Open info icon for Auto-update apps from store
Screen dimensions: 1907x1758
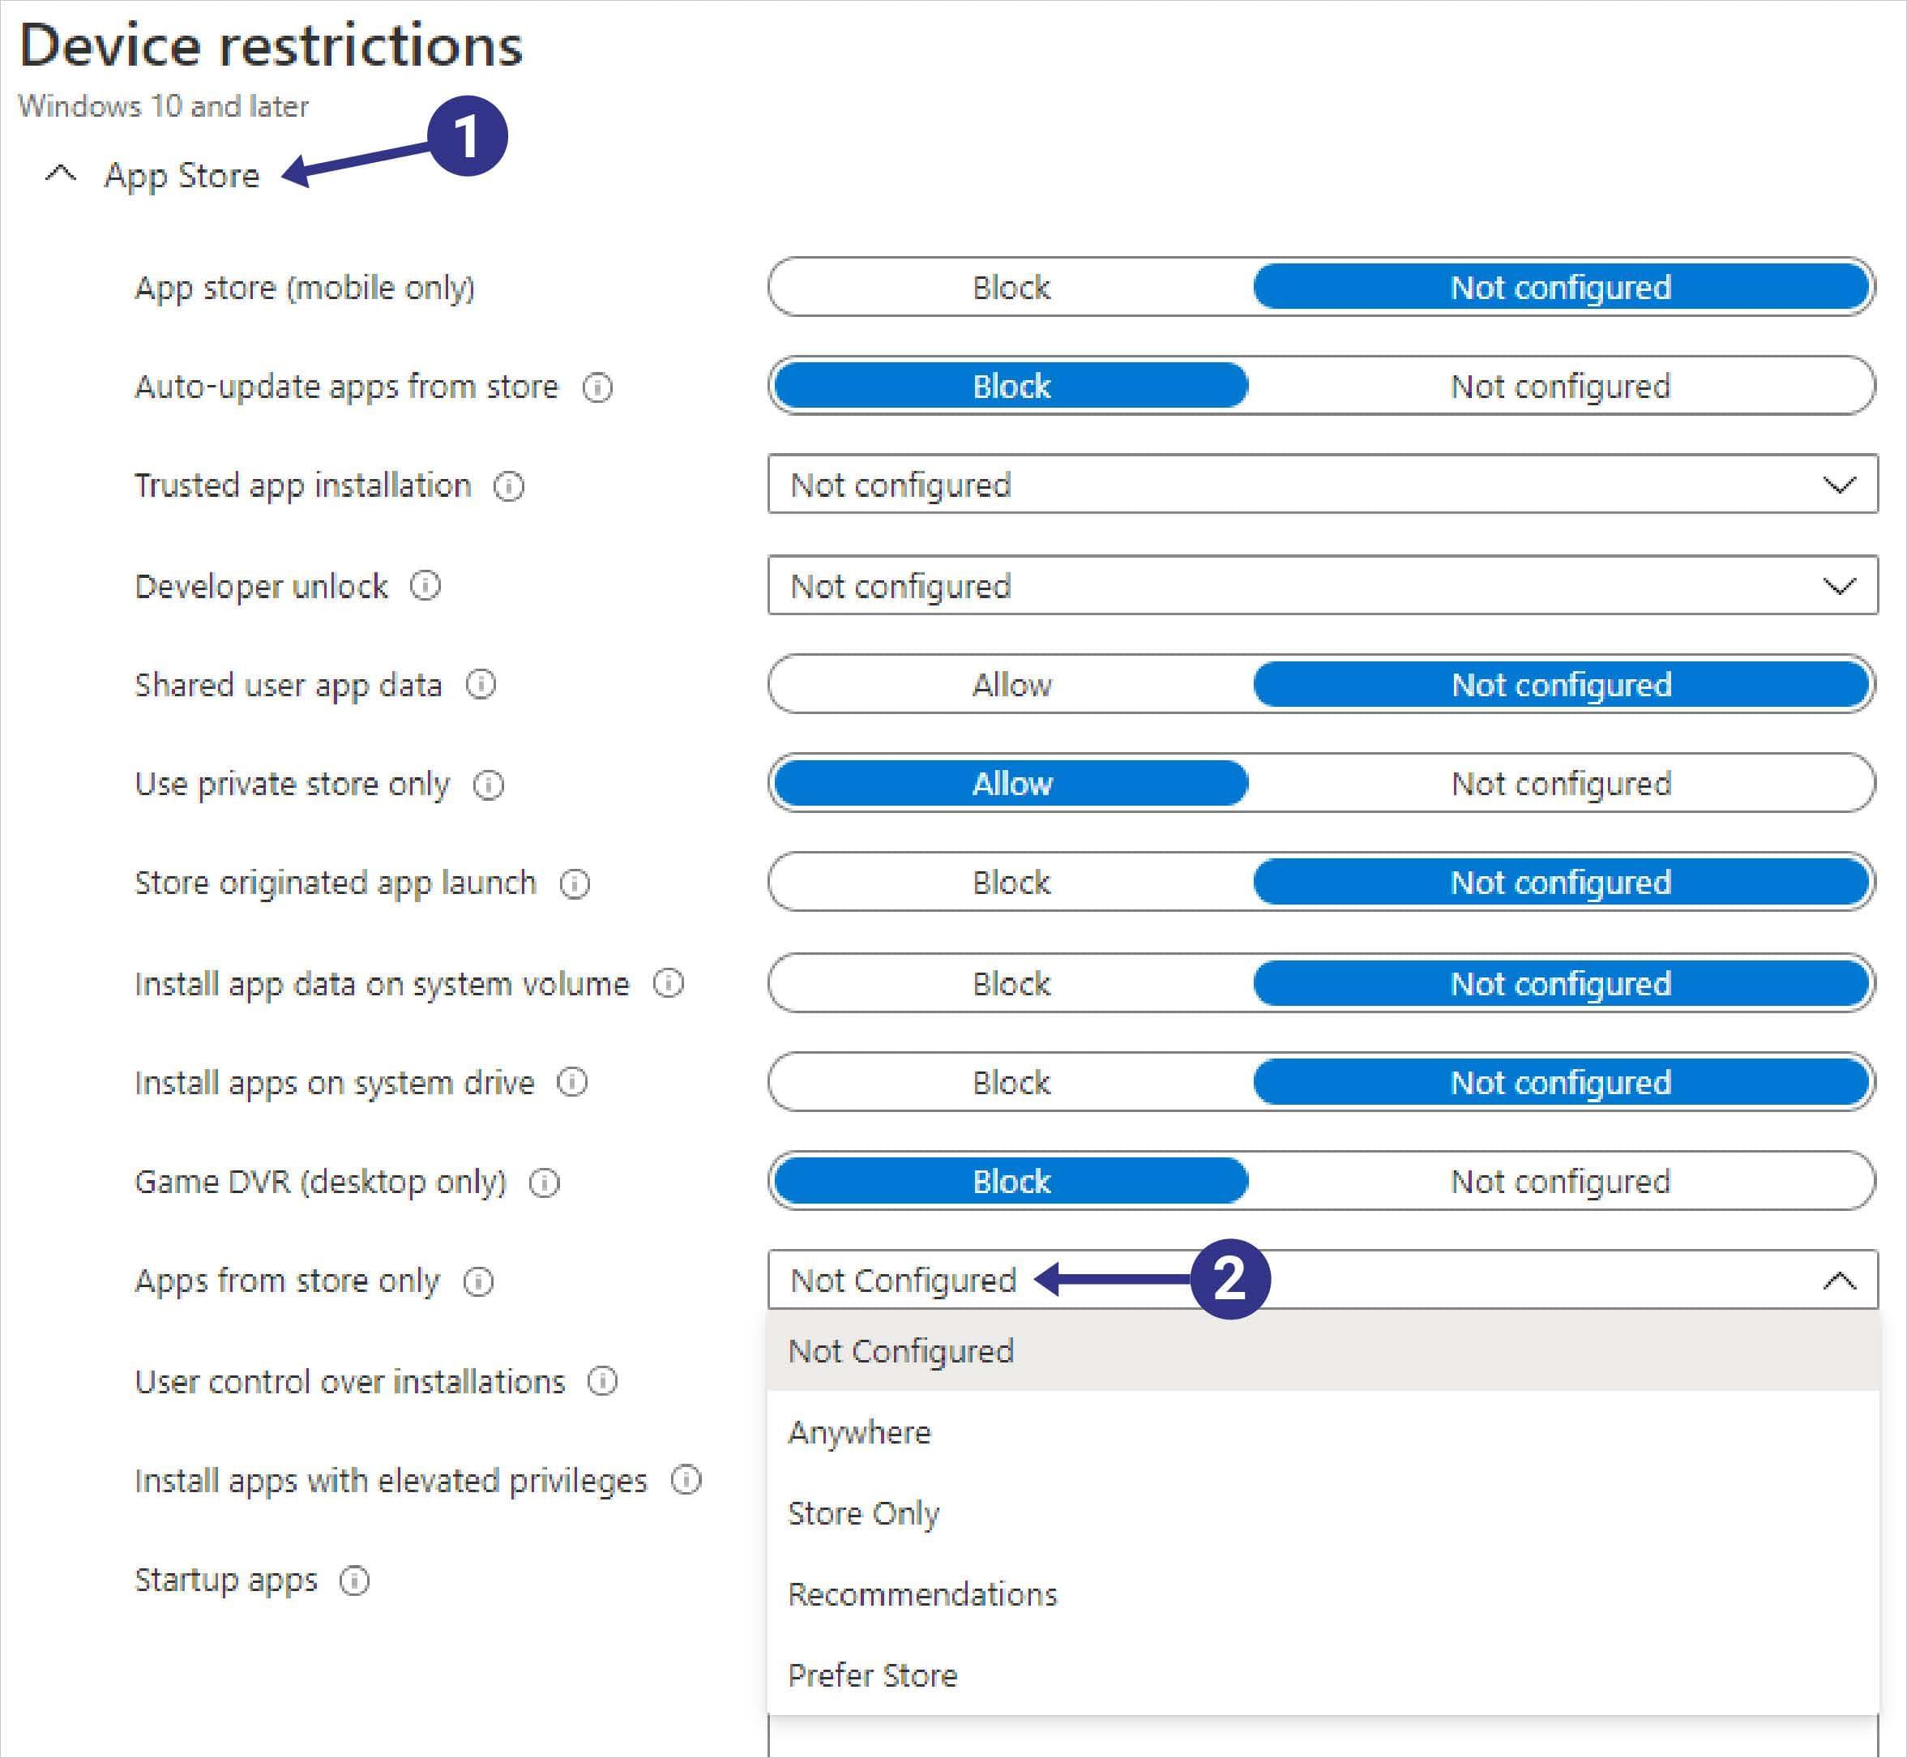pos(597,387)
